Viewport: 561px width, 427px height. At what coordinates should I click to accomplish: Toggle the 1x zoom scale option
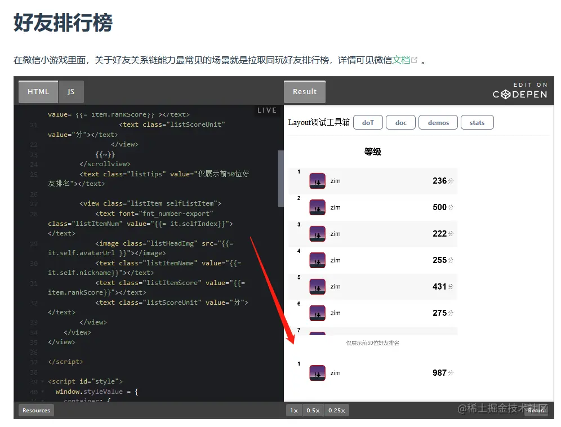click(x=293, y=410)
